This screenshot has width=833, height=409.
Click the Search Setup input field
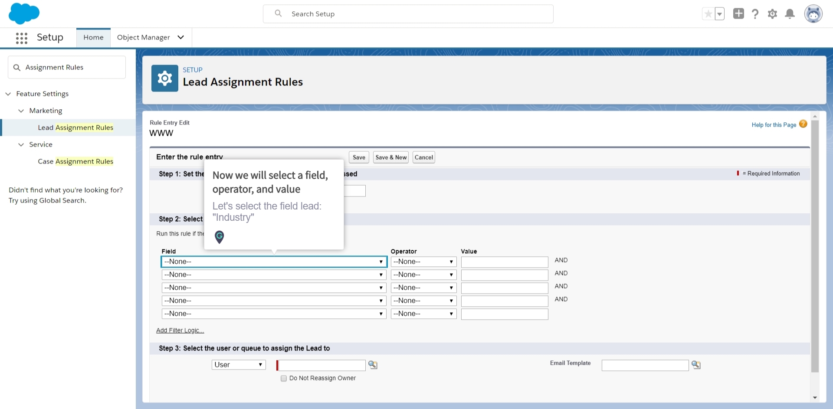pyautogui.click(x=408, y=14)
